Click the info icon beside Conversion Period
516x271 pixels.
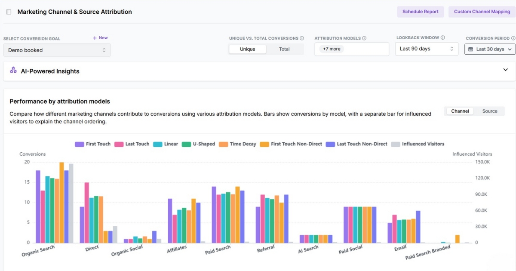(514, 38)
